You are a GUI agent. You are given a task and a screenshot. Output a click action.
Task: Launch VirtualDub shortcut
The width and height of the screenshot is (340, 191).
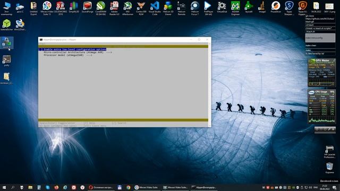[222, 7]
